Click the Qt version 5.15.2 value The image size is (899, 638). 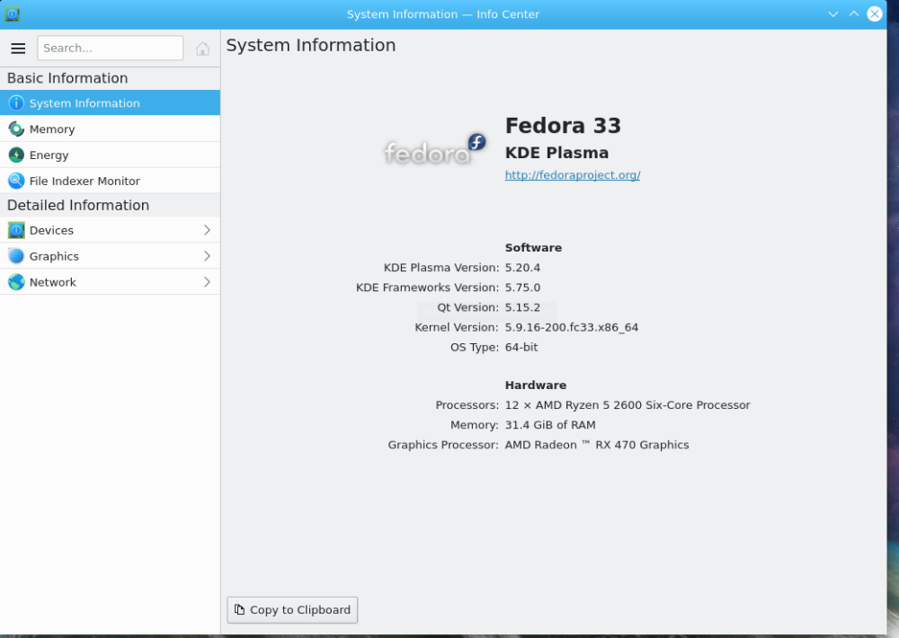[522, 307]
